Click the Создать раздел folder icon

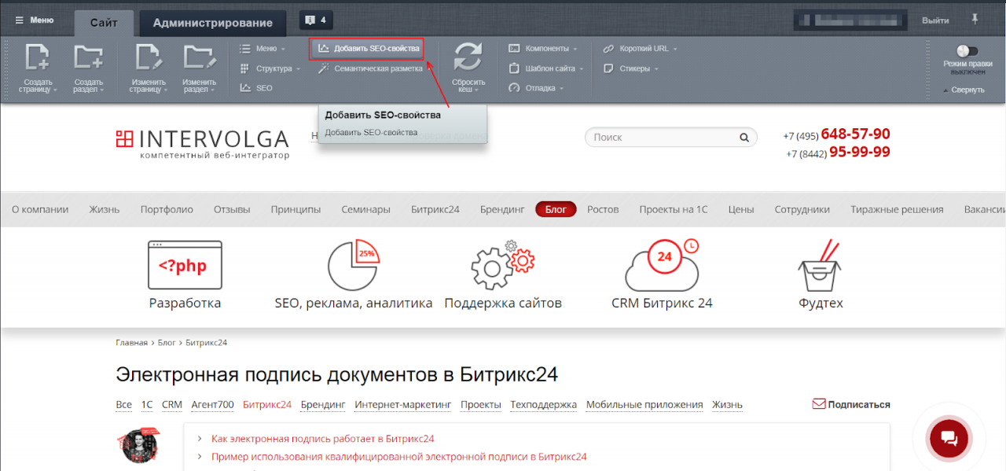click(88, 57)
